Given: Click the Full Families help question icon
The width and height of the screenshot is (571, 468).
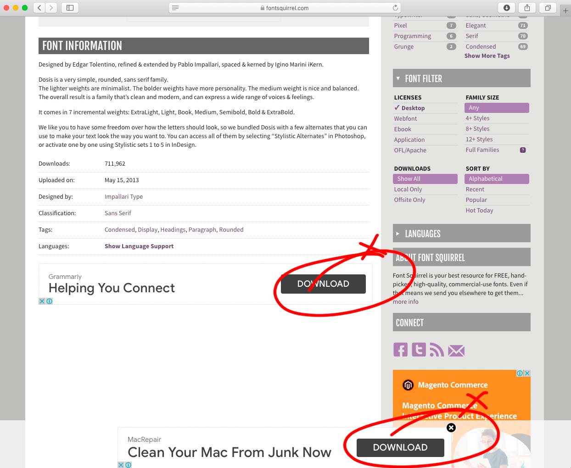Looking at the screenshot, I should pos(523,150).
